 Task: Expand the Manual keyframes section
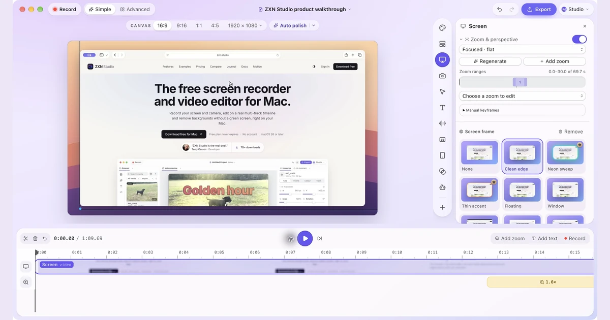(x=523, y=110)
